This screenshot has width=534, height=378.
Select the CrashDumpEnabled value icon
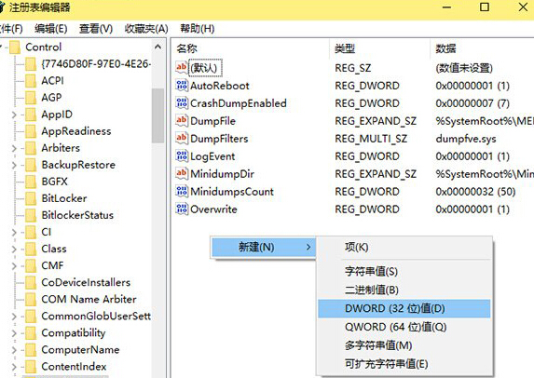pyautogui.click(x=182, y=102)
